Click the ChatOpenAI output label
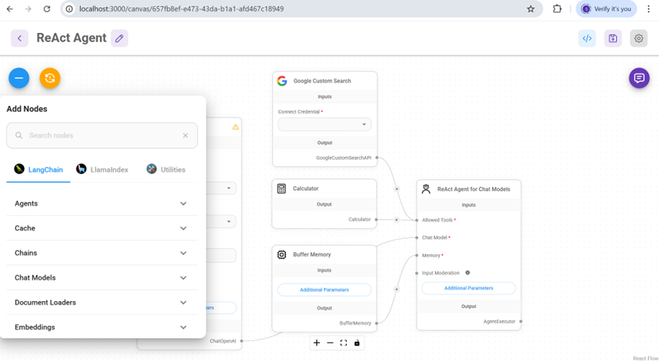659x363 pixels. click(x=223, y=341)
